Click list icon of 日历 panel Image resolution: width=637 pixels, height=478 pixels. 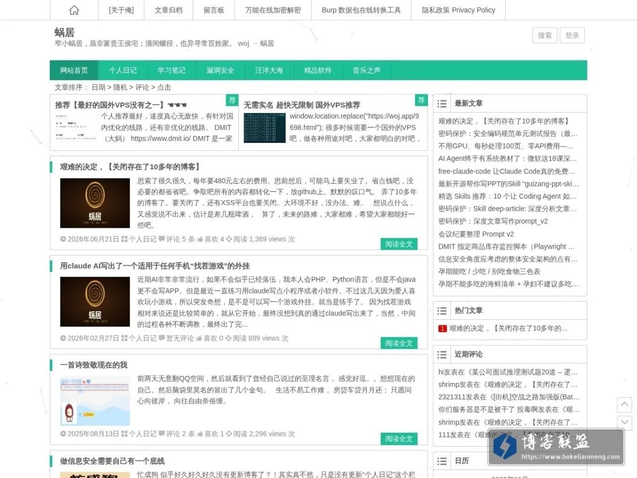tap(442, 461)
